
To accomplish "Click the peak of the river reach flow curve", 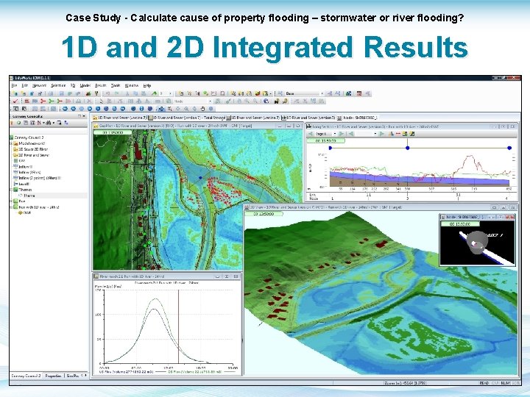I will 155,299.
